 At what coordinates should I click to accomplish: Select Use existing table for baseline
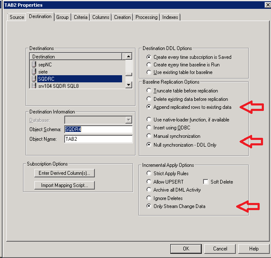click(149, 72)
